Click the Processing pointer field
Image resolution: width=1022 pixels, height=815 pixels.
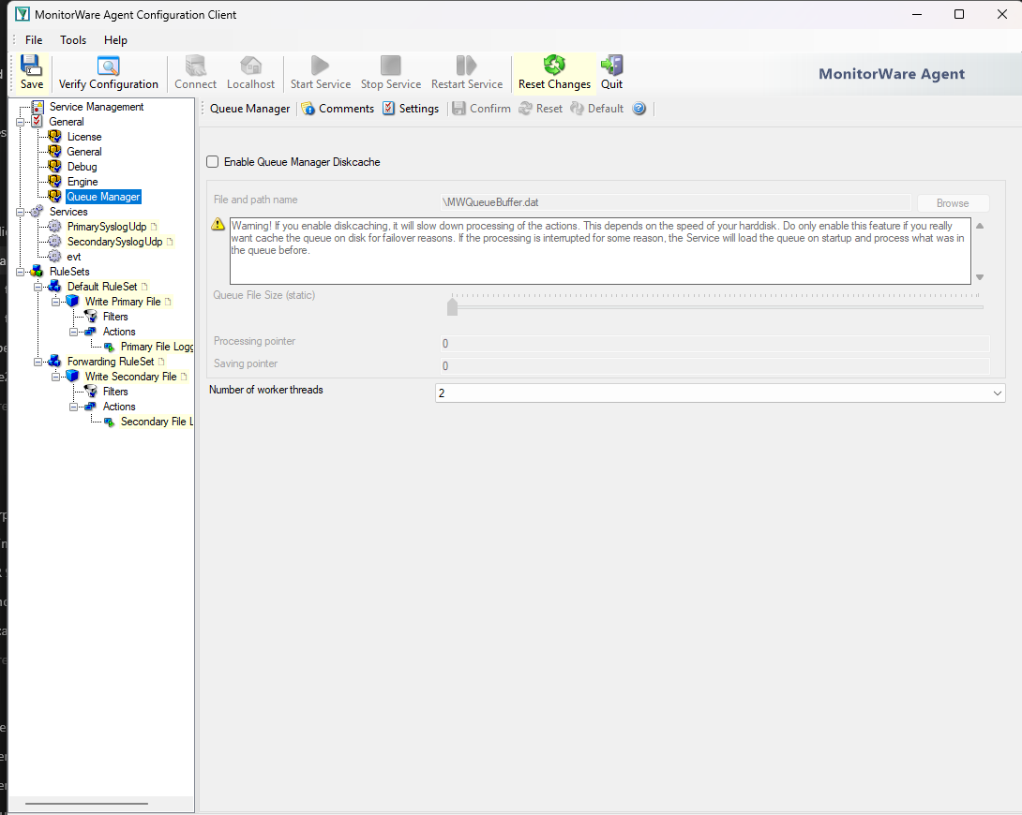pyautogui.click(x=715, y=344)
